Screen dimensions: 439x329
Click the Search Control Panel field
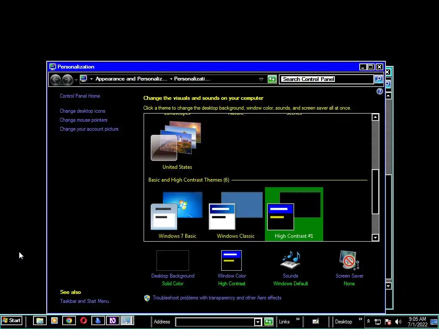[x=326, y=79]
